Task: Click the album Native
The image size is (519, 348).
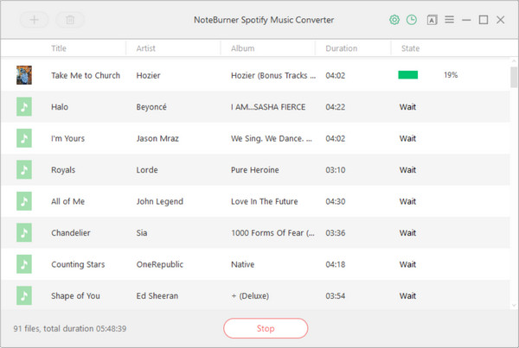Action: (x=242, y=264)
